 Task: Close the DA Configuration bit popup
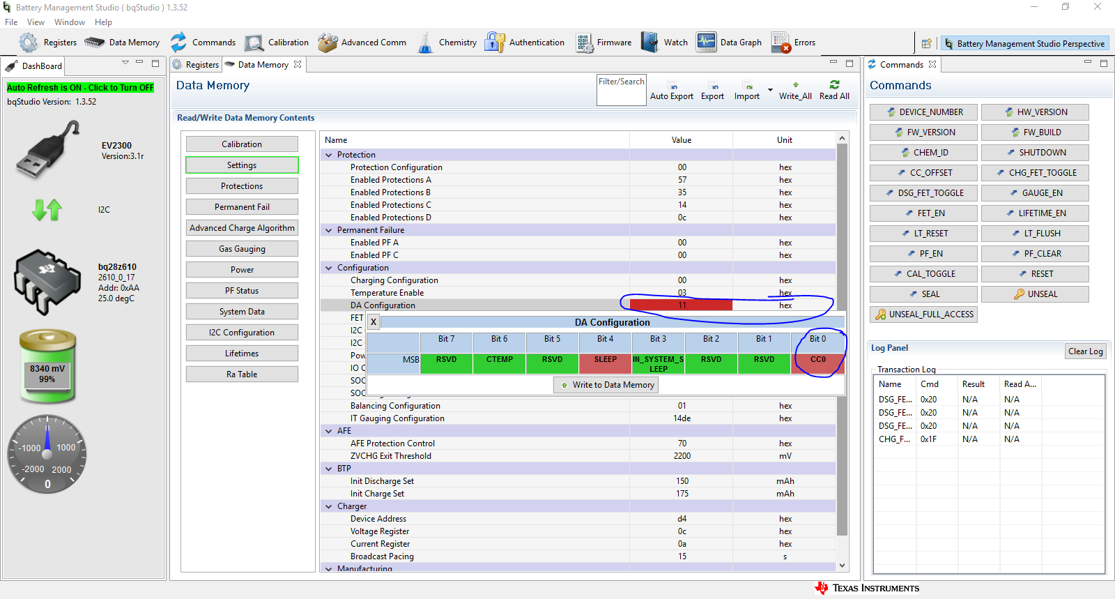click(374, 321)
